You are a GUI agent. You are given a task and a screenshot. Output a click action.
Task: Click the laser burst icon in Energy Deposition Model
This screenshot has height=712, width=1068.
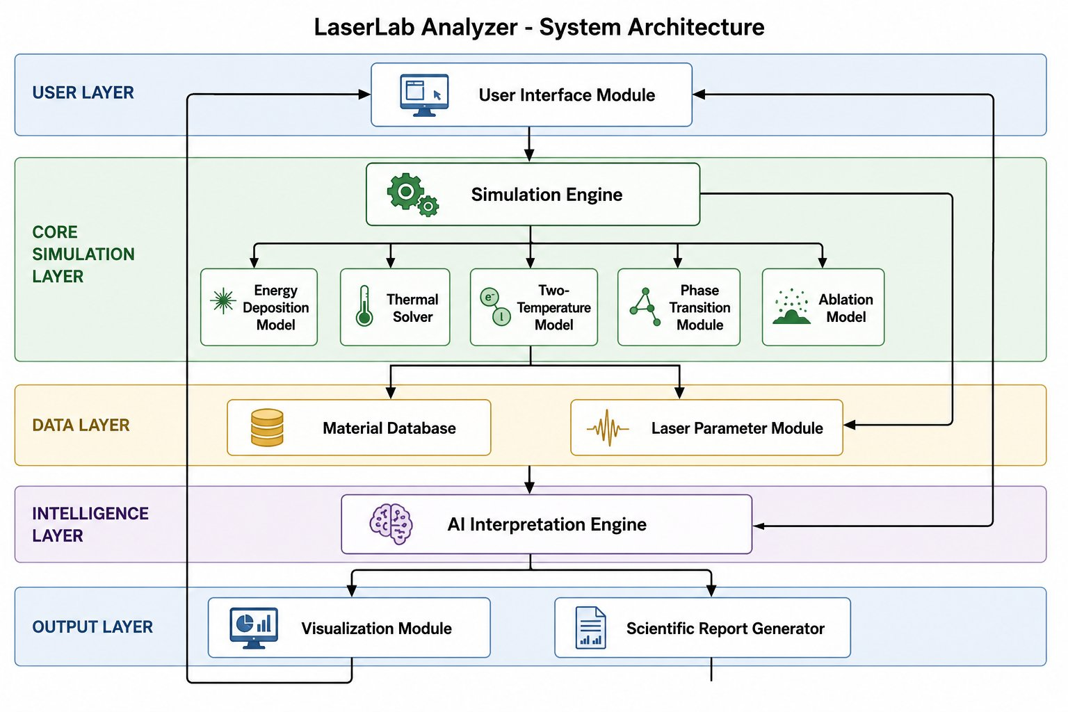click(x=223, y=300)
